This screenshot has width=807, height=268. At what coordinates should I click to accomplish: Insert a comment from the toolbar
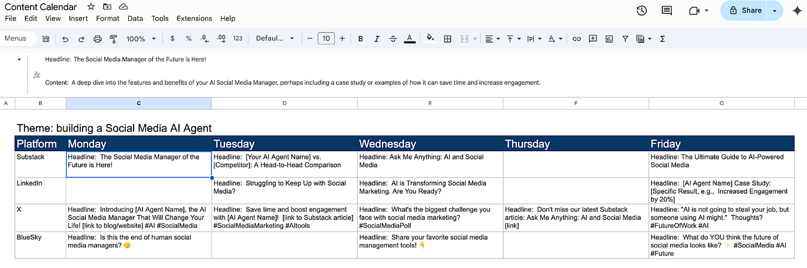point(593,39)
